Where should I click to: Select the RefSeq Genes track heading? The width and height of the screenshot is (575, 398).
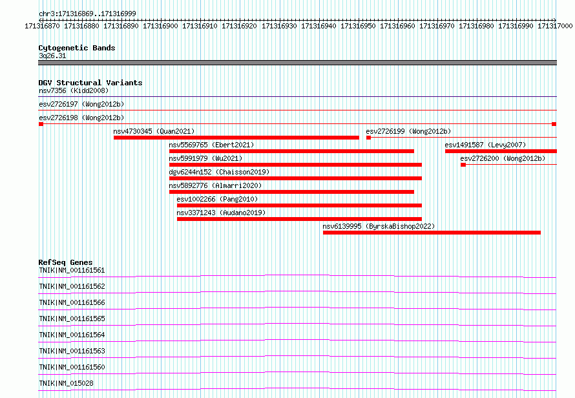(66, 262)
